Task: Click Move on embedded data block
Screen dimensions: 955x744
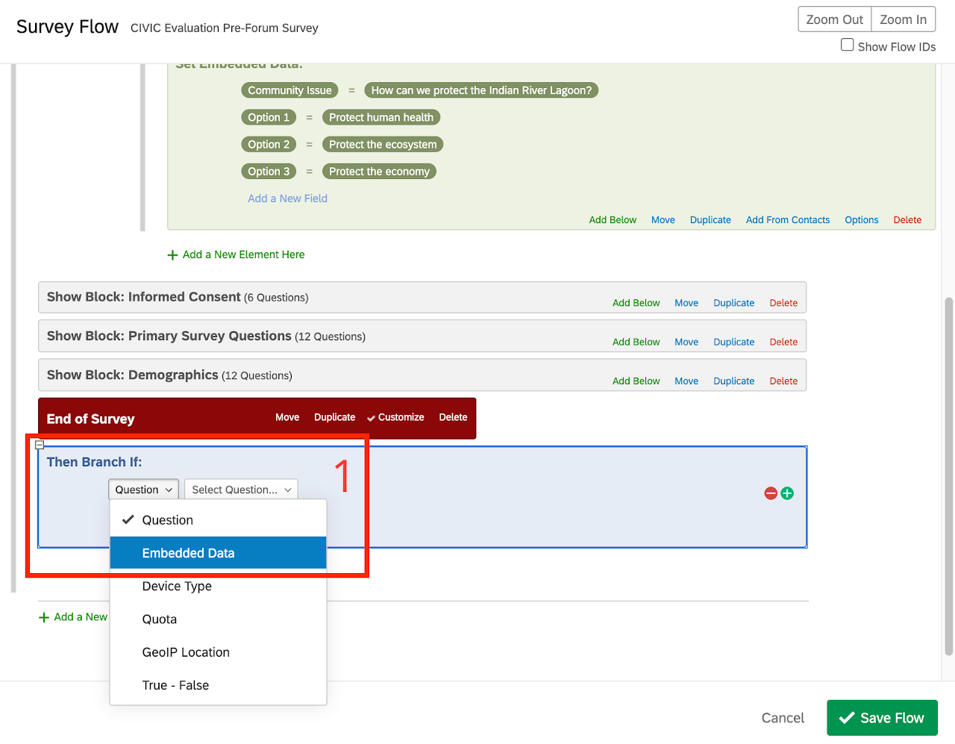Action: point(663,220)
